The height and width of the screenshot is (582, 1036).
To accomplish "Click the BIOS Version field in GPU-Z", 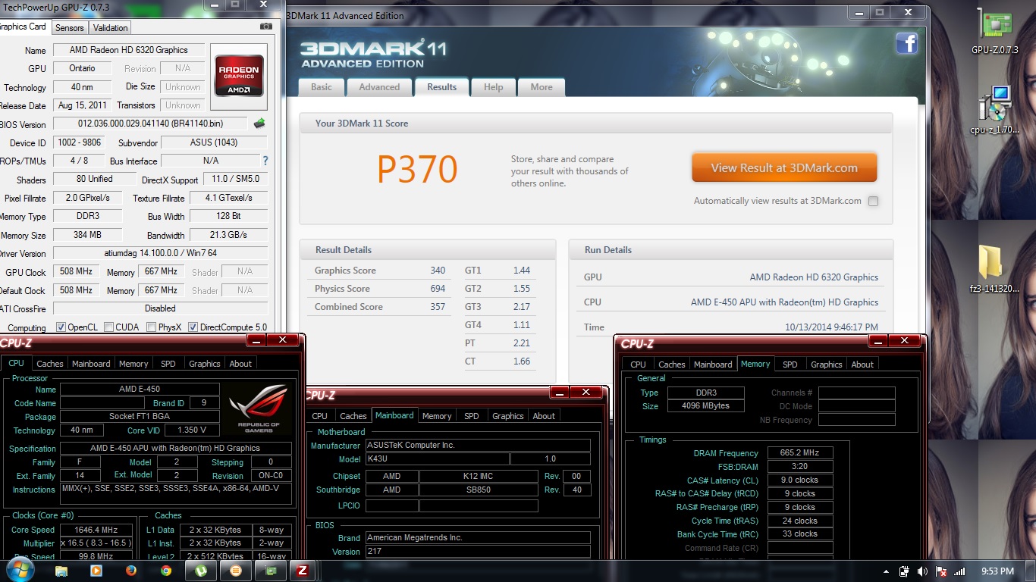I will click(x=150, y=124).
